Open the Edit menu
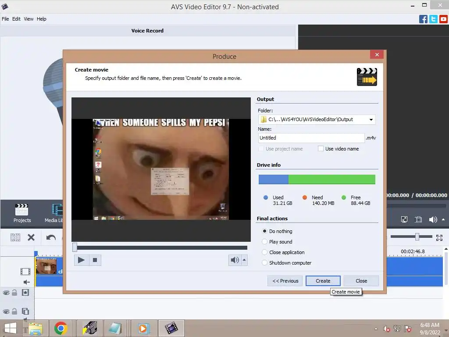449x337 pixels. coord(16,19)
